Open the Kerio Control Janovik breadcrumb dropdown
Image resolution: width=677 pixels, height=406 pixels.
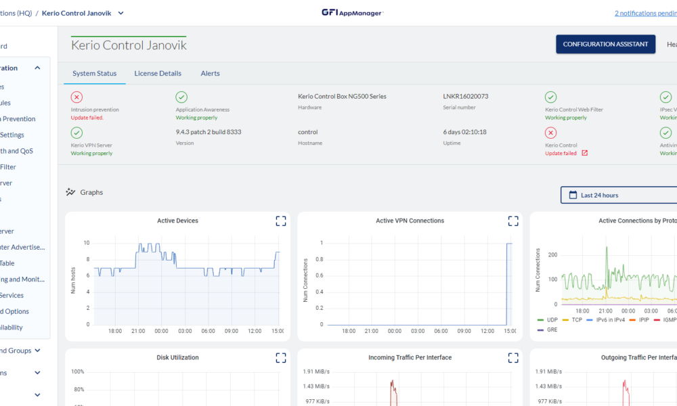(121, 13)
